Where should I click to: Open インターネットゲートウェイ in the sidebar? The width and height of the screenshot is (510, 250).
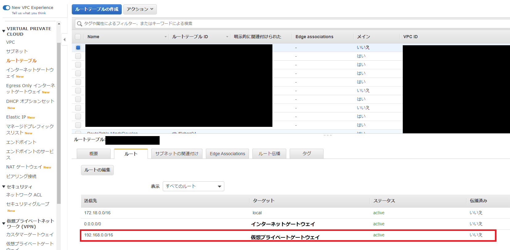(x=30, y=73)
